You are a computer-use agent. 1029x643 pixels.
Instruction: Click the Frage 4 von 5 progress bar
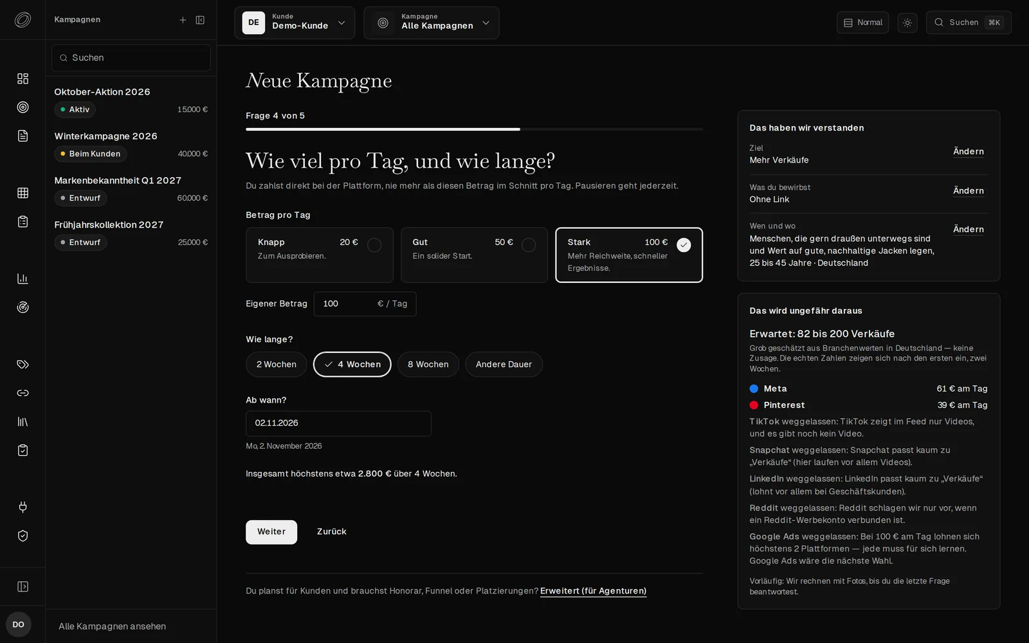tap(474, 129)
